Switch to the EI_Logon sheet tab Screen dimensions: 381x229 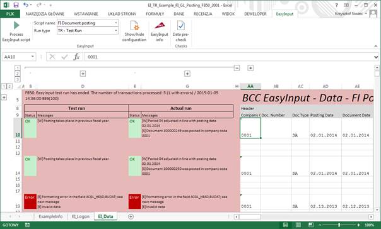[81, 216]
